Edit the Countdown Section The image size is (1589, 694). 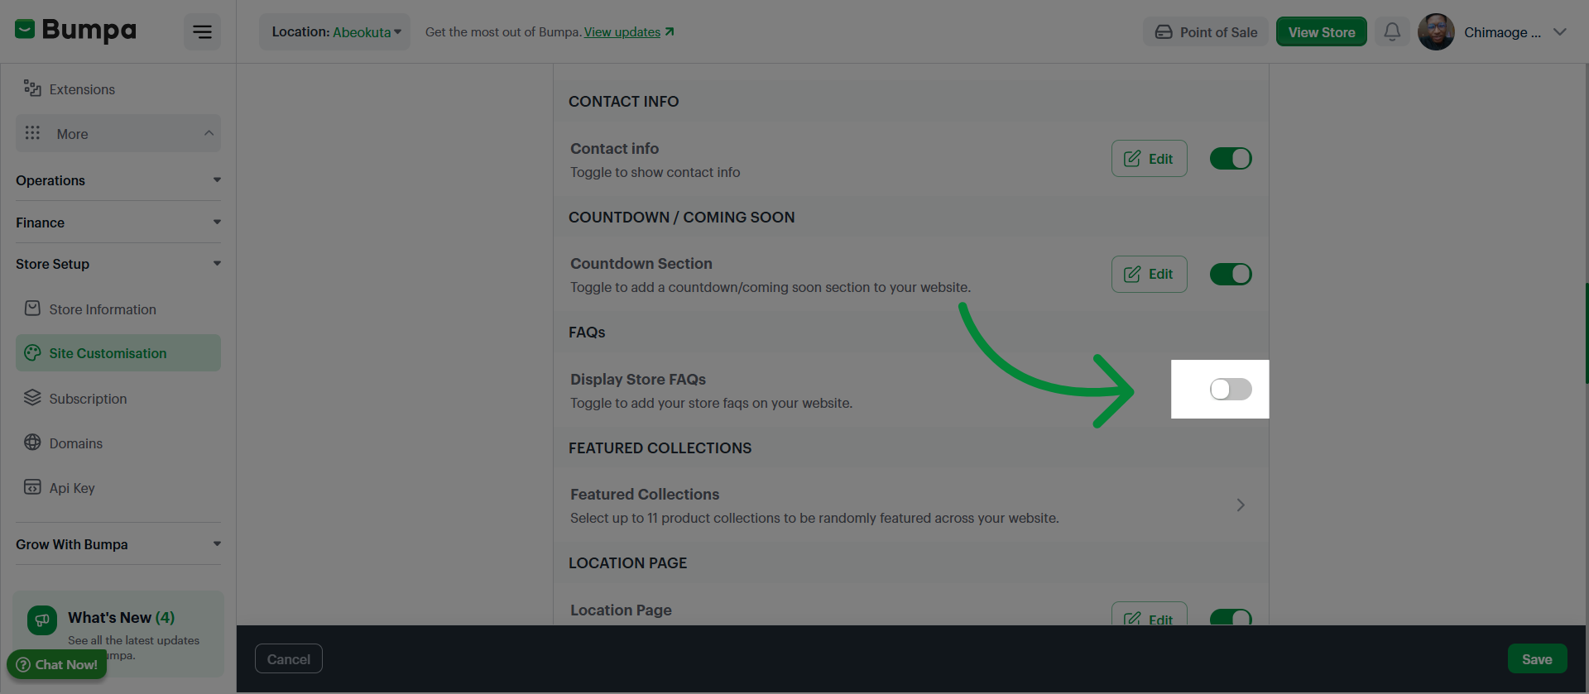(1150, 274)
